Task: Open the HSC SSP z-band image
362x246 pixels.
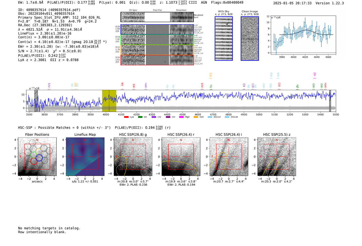Action: coord(277,157)
